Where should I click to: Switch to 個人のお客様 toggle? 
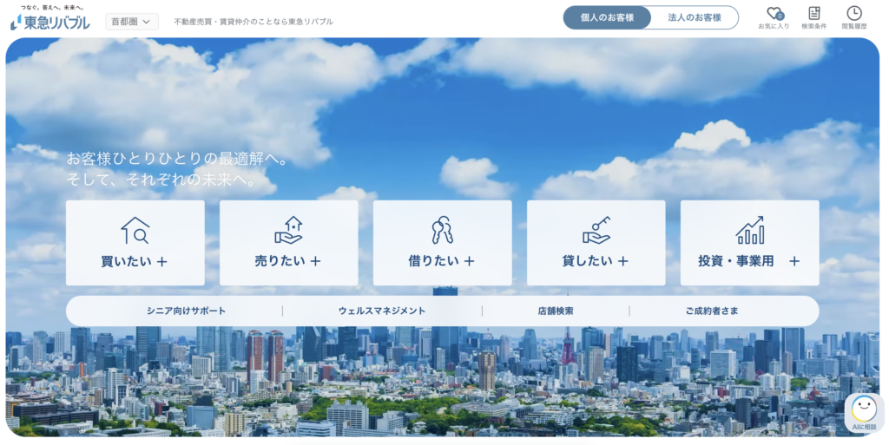coord(607,17)
